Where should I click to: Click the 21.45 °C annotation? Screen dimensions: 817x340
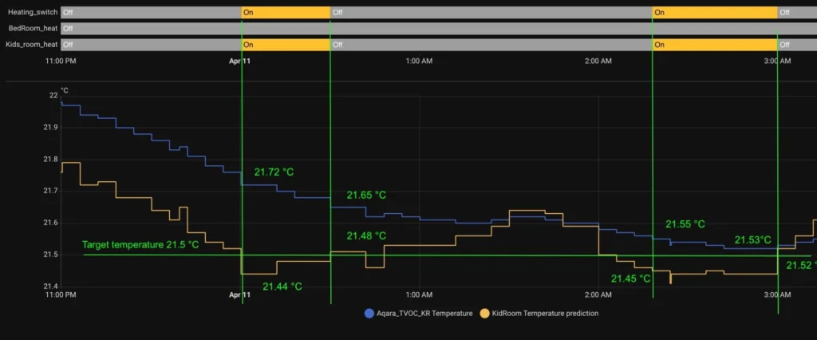631,279
